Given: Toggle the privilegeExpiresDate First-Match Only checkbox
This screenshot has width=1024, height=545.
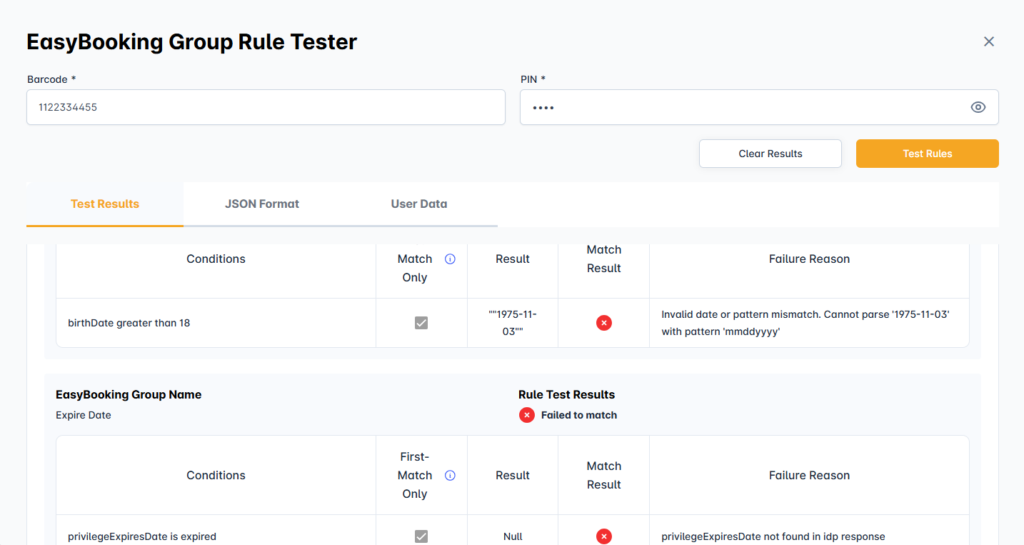Looking at the screenshot, I should (421, 536).
